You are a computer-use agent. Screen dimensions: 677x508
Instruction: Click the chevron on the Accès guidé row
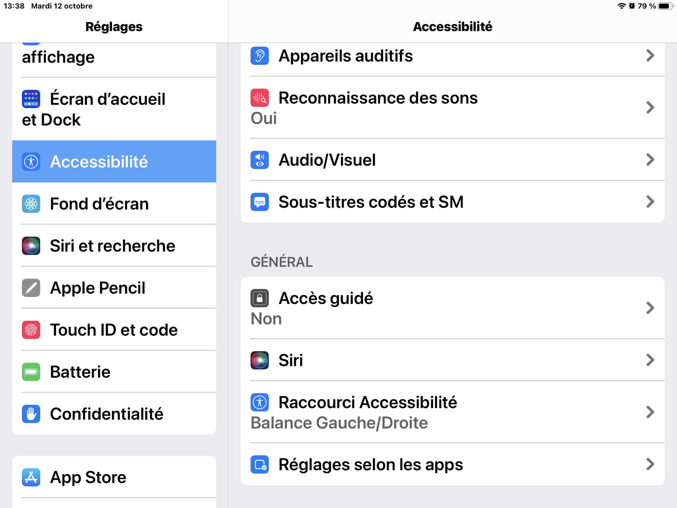pyautogui.click(x=650, y=308)
